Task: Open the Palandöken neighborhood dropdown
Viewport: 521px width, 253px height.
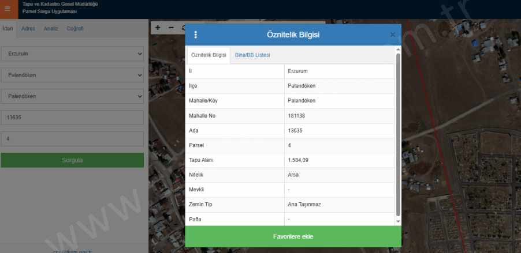Action: pyautogui.click(x=72, y=96)
